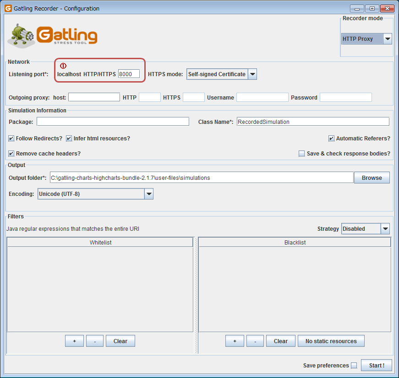This screenshot has height=378, width=399.
Task: Remove a Whitelist entry with minus button
Action: 95,341
